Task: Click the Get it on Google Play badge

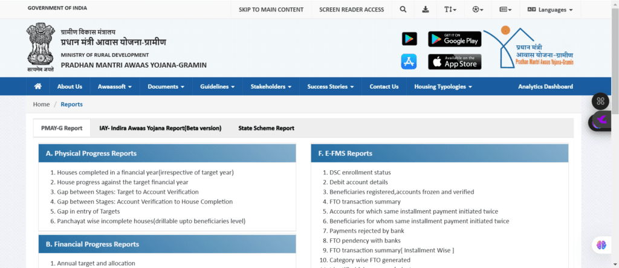Action: pos(455,39)
